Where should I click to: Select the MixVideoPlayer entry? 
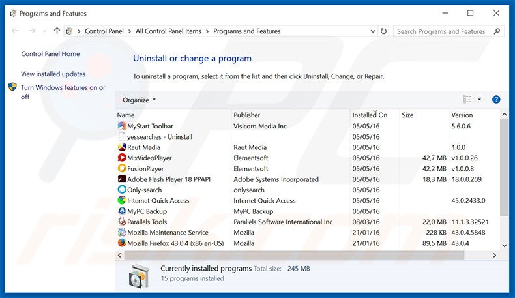click(x=149, y=158)
